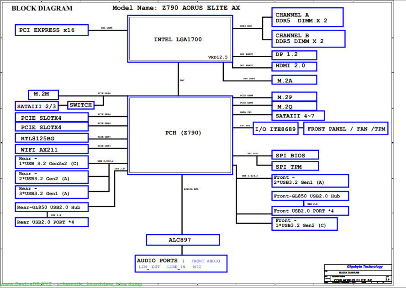The width and height of the screenshot is (406, 288).
Task: Select CHANNEL B DDR5 DIMM X 2 box
Action: click(308, 38)
